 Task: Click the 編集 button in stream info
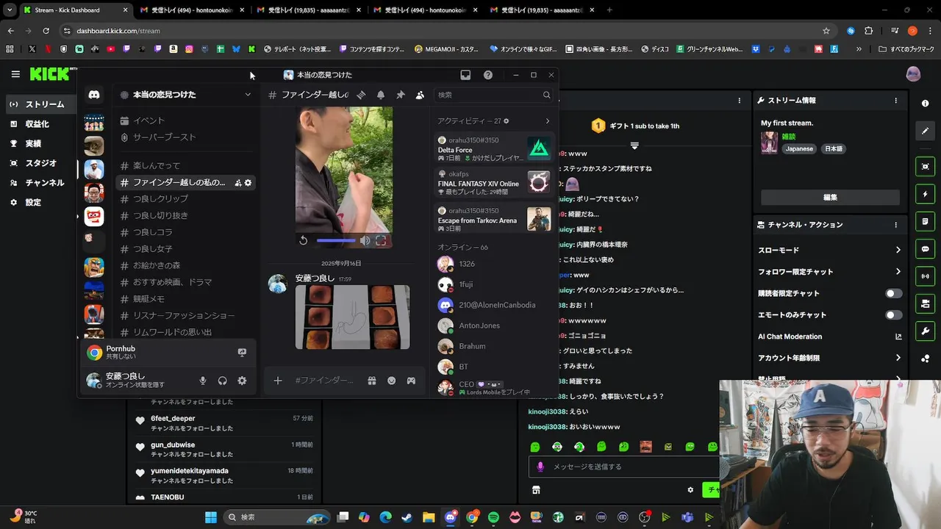pos(830,198)
